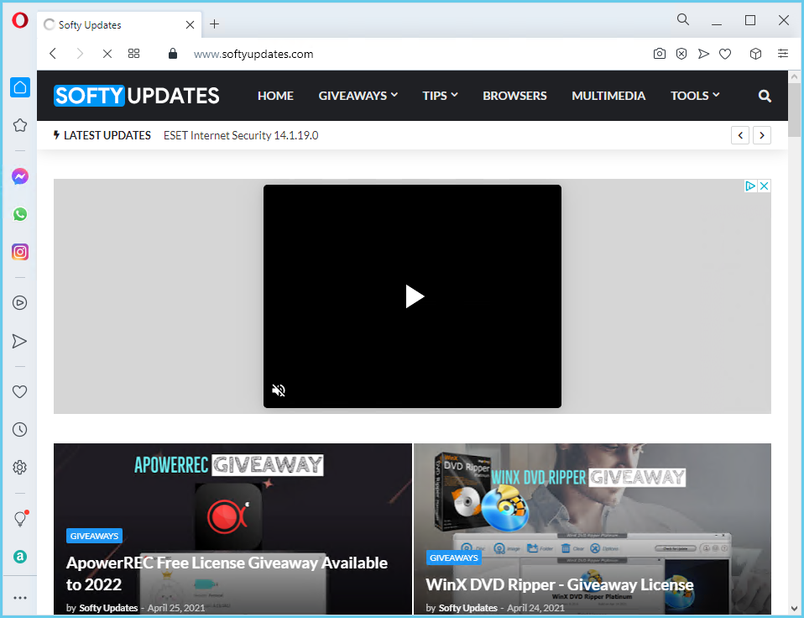Stop loading the page
804x618 pixels.
pyautogui.click(x=107, y=54)
